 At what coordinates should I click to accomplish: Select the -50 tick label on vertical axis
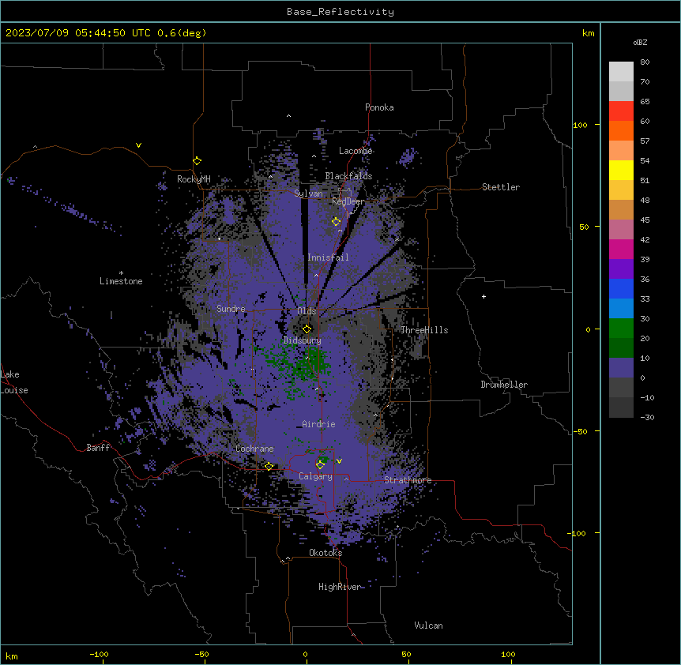click(x=580, y=431)
